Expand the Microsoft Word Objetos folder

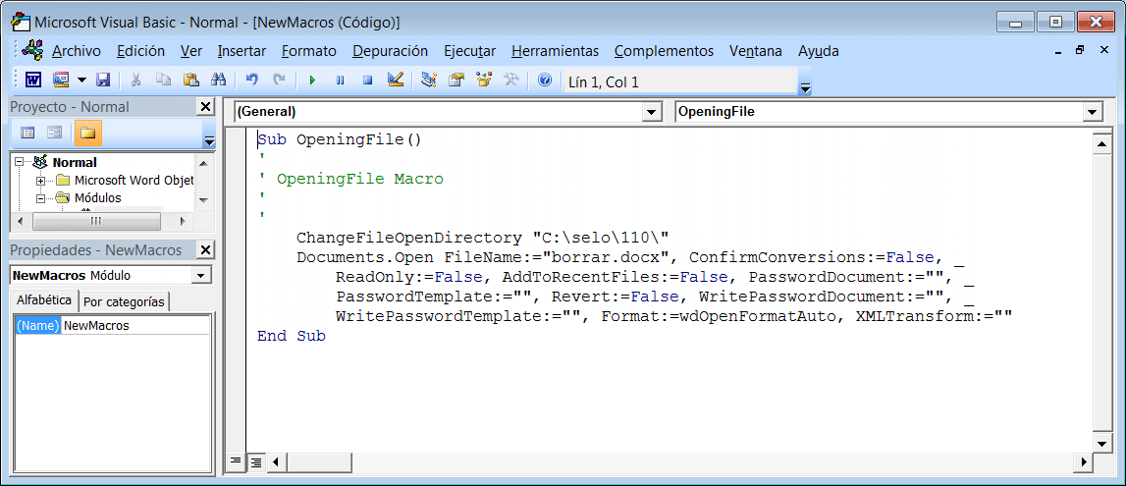40,181
